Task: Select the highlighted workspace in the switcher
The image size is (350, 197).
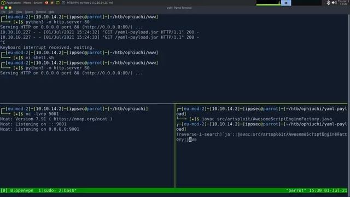Action: coord(286,3)
